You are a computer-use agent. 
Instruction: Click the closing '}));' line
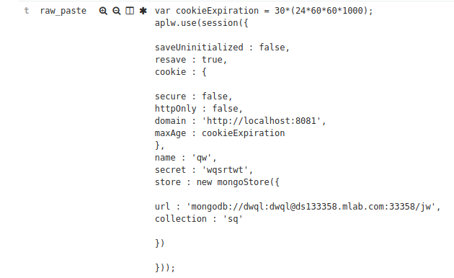coord(165,268)
